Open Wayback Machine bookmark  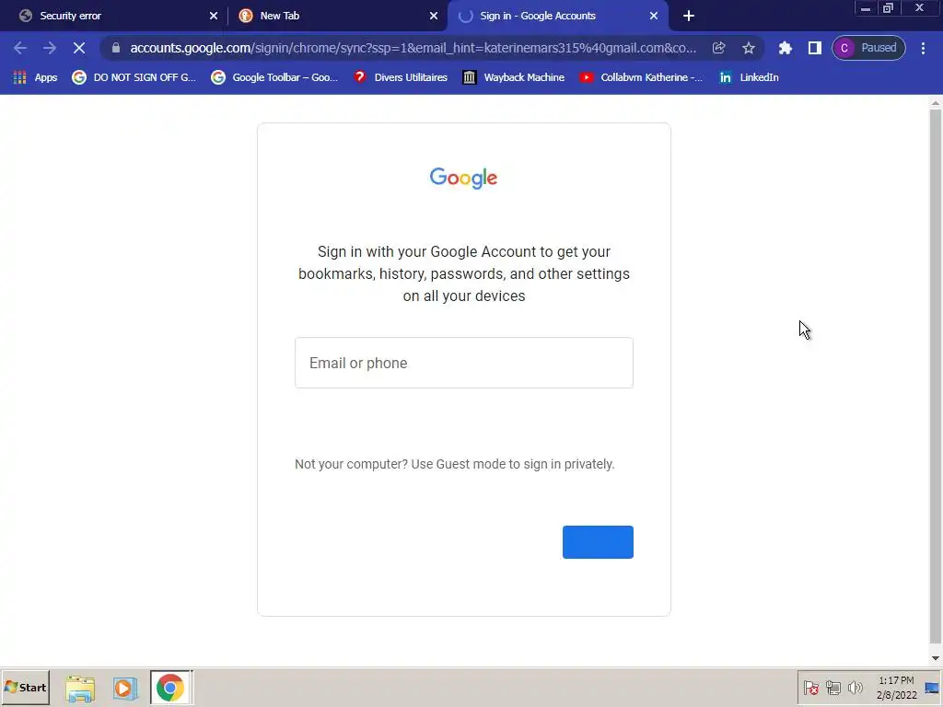(514, 77)
